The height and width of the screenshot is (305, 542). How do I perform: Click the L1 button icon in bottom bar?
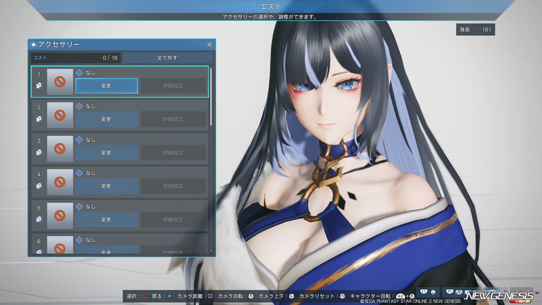click(x=424, y=291)
